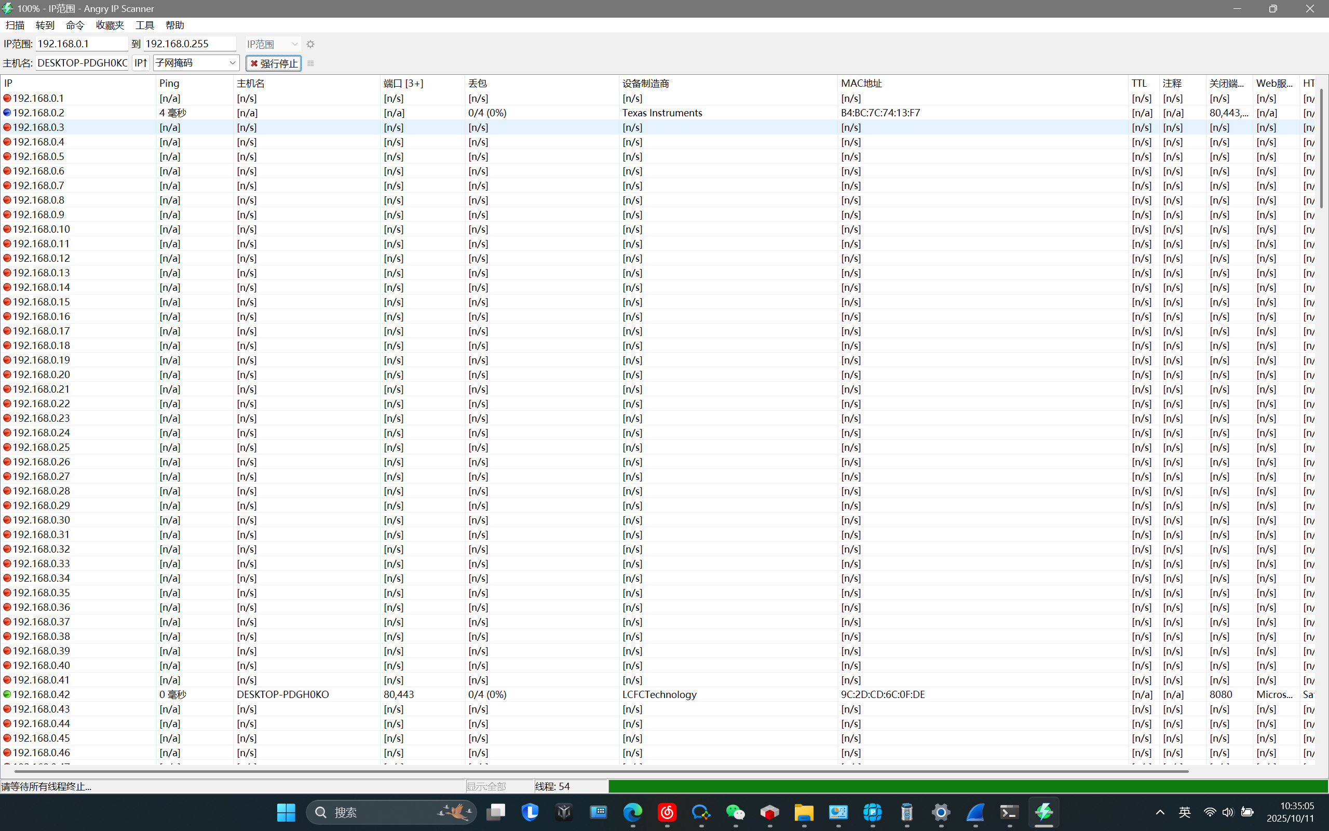
Task: Open the IP范围 feeder type dropdown
Action: coord(273,44)
